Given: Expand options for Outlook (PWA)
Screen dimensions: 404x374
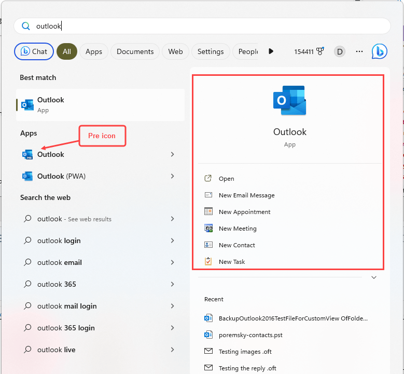Looking at the screenshot, I should click(x=172, y=176).
